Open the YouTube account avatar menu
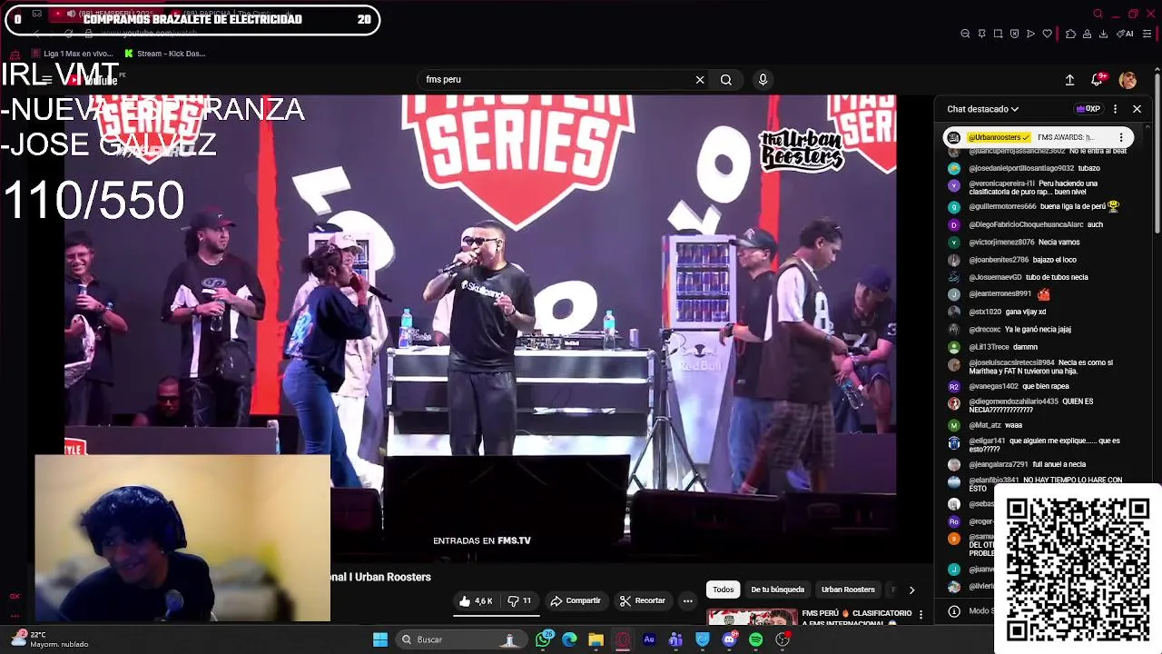The image size is (1162, 654). tap(1128, 80)
